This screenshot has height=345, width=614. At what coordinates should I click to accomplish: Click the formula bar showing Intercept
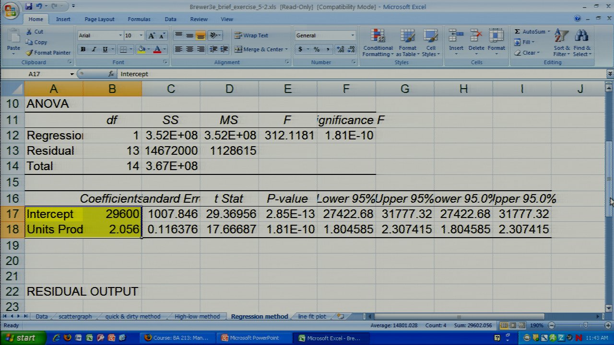pyautogui.click(x=336, y=74)
